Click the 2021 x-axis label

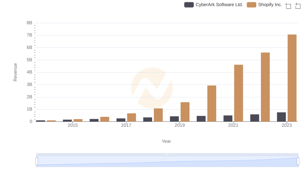coord(233,125)
